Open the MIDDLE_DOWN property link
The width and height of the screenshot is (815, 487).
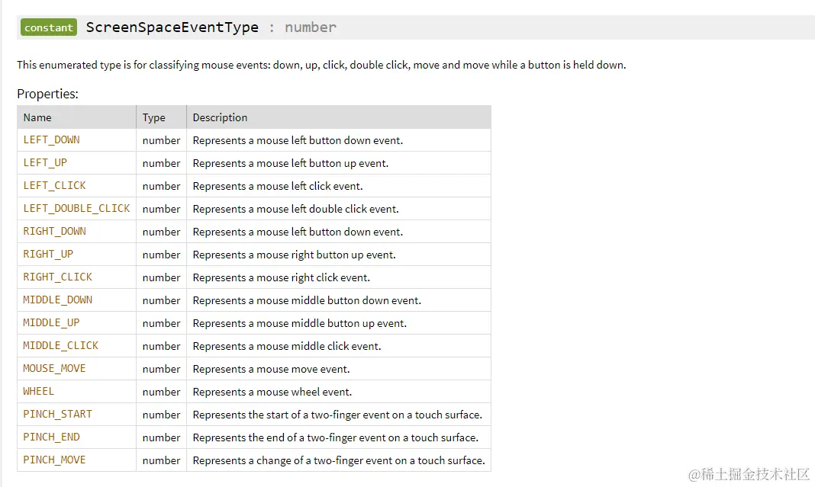[x=57, y=300]
